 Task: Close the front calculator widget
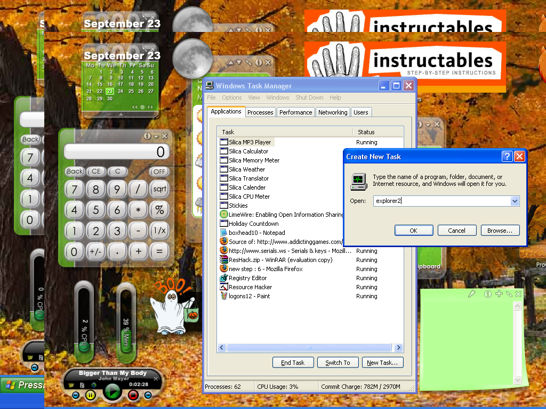tap(164, 136)
